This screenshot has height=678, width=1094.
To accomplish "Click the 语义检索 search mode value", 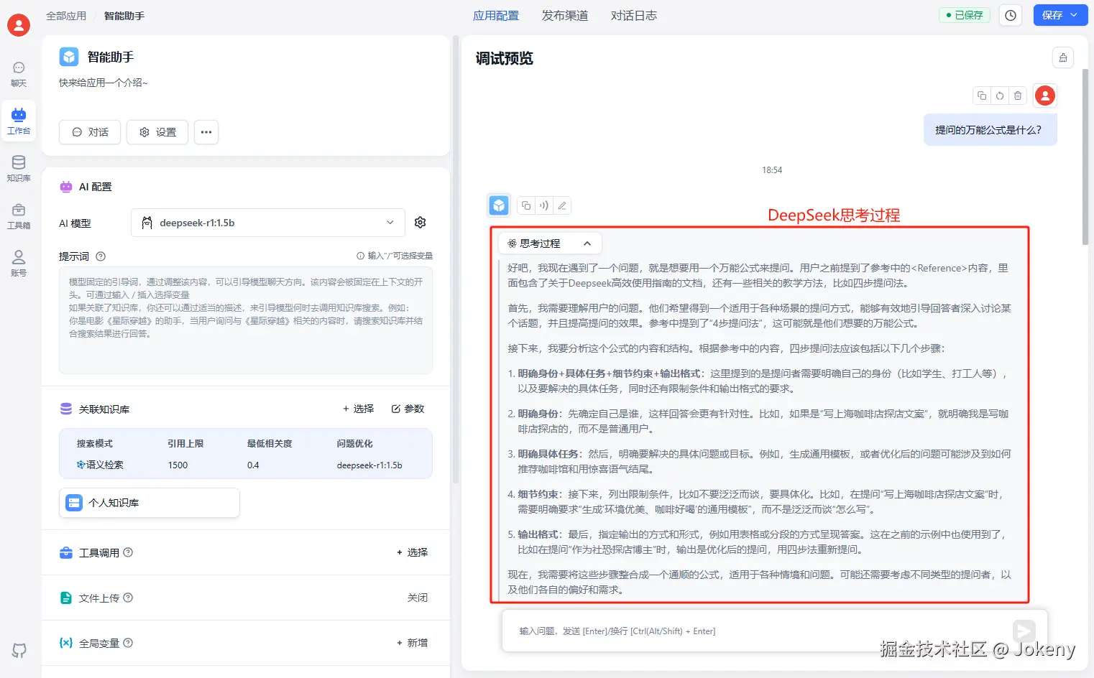I will pyautogui.click(x=100, y=465).
